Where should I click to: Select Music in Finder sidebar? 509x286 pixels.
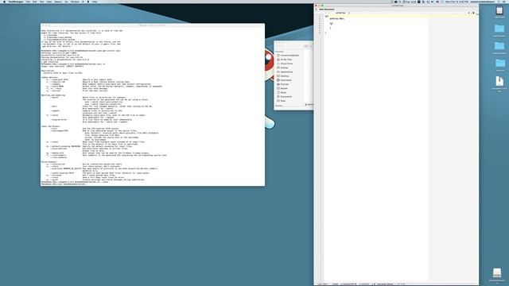283,92
